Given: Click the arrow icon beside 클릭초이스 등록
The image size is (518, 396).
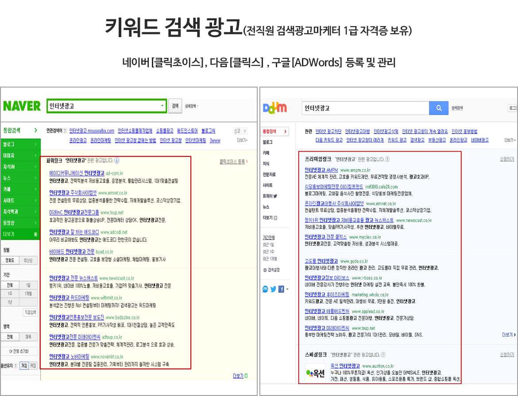Looking at the screenshot, I should tap(247, 162).
